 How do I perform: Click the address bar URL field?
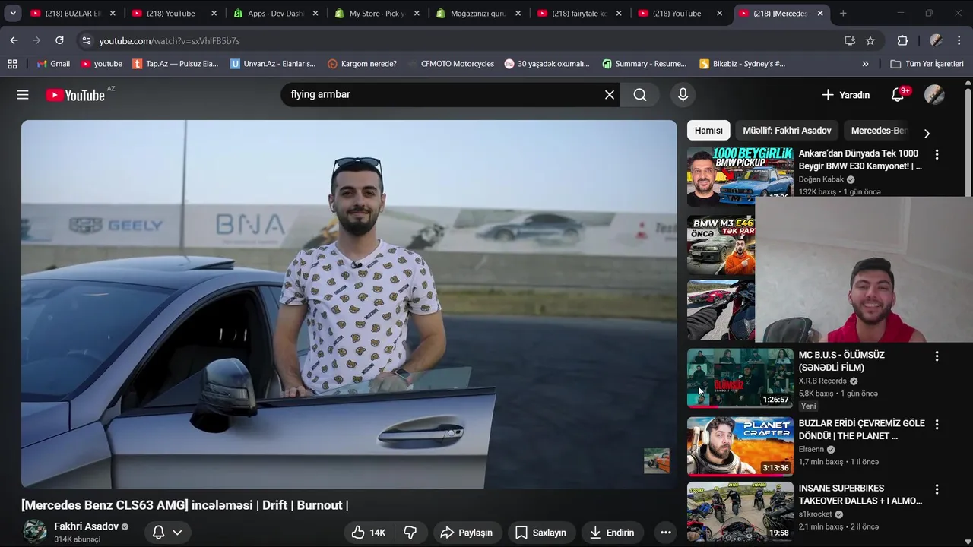pos(456,40)
